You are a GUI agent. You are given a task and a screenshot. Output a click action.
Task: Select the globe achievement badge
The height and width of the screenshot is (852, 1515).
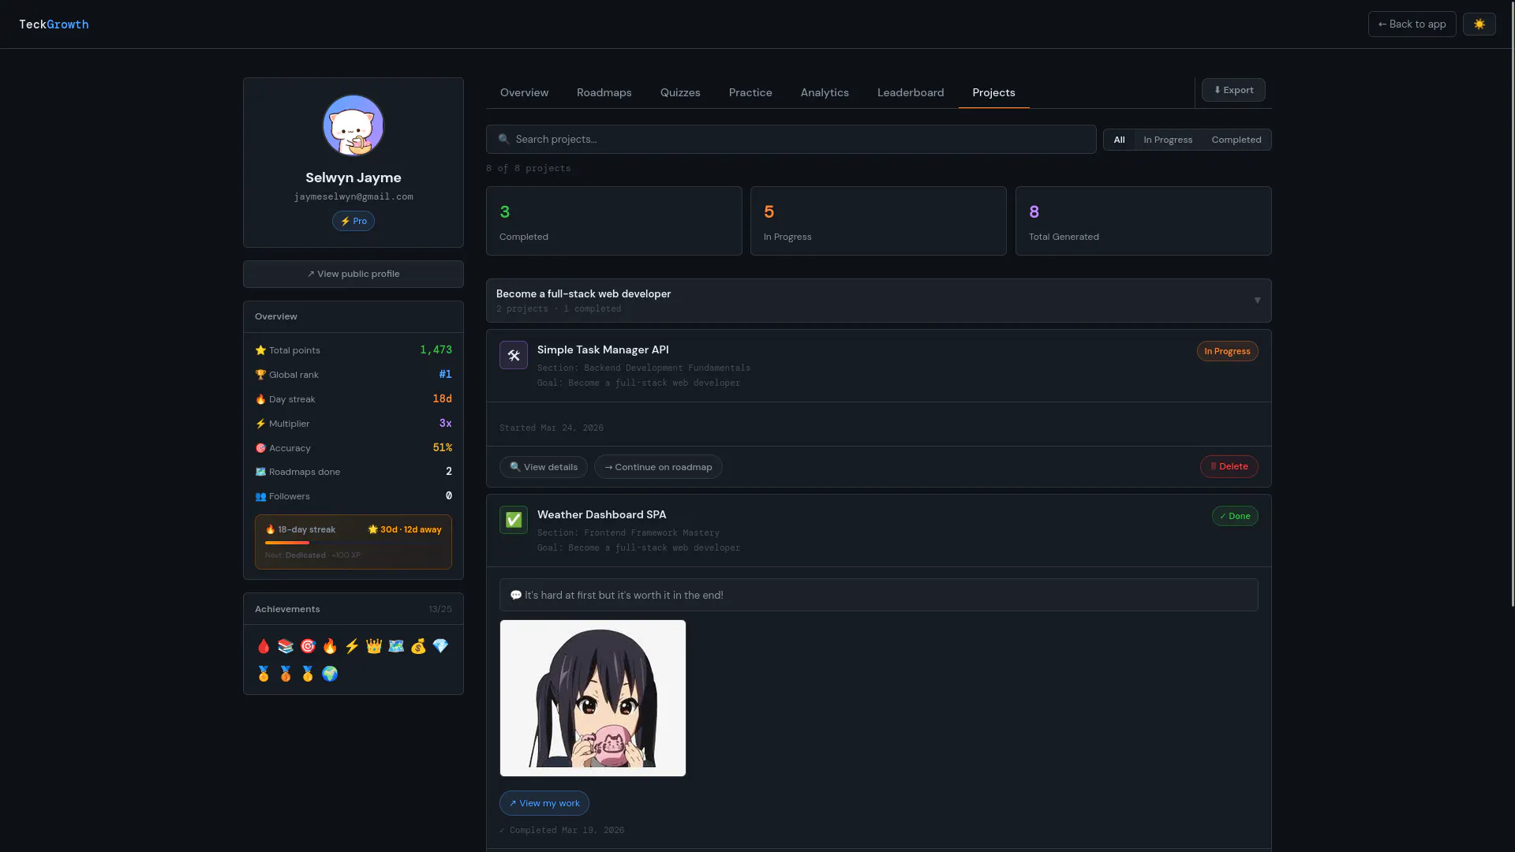pyautogui.click(x=330, y=674)
